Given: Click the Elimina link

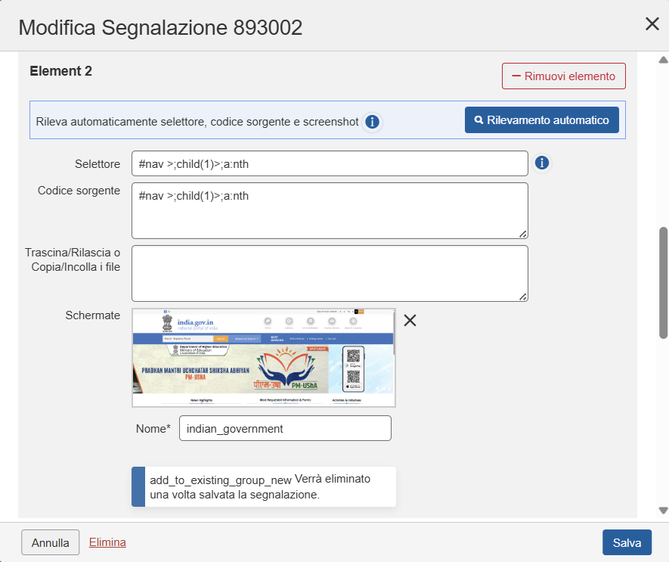Looking at the screenshot, I should (x=107, y=542).
